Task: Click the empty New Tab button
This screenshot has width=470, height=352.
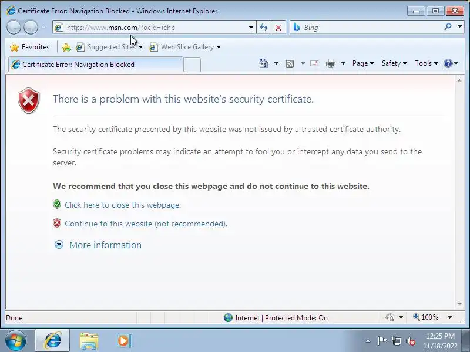Action: (x=192, y=65)
